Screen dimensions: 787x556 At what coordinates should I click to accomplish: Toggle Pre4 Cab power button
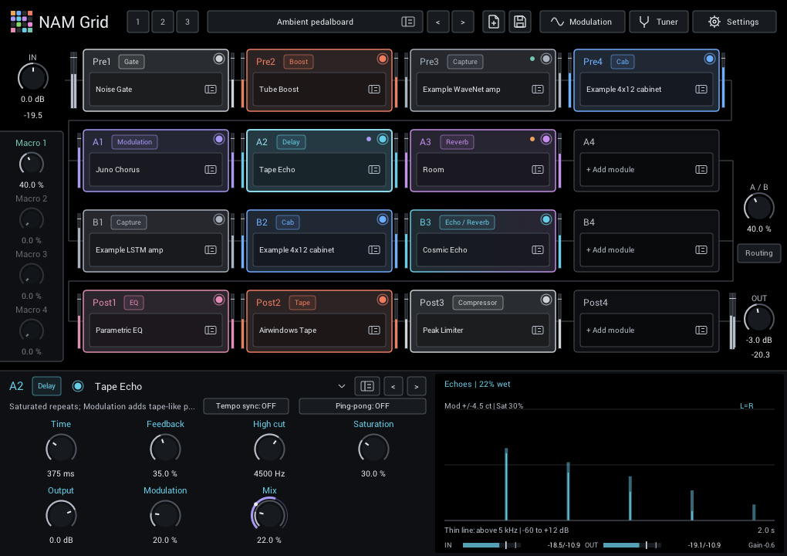pos(710,59)
